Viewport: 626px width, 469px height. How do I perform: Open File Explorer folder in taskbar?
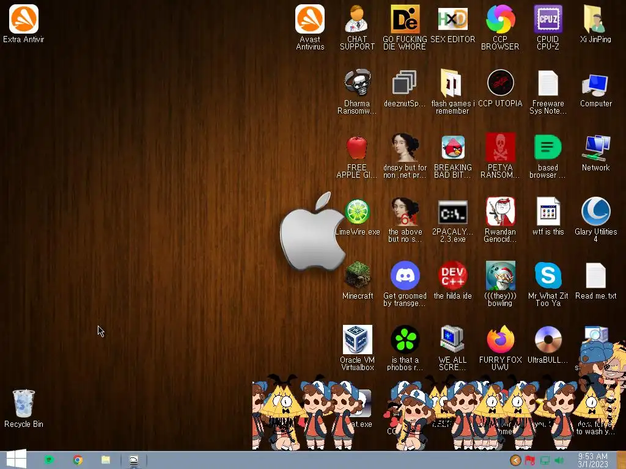(105, 460)
